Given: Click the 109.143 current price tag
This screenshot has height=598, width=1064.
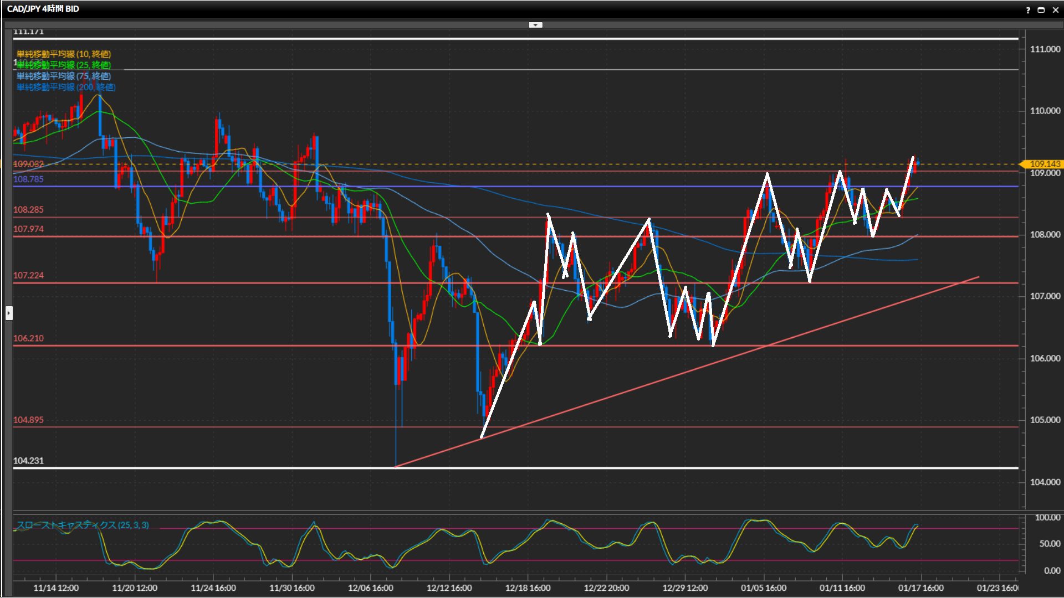Looking at the screenshot, I should point(1043,164).
